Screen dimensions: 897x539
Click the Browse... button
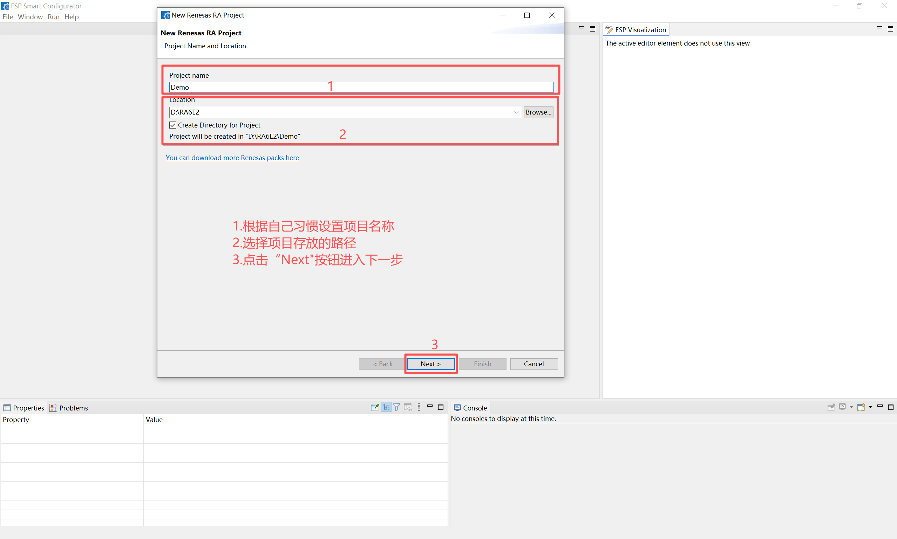click(538, 112)
